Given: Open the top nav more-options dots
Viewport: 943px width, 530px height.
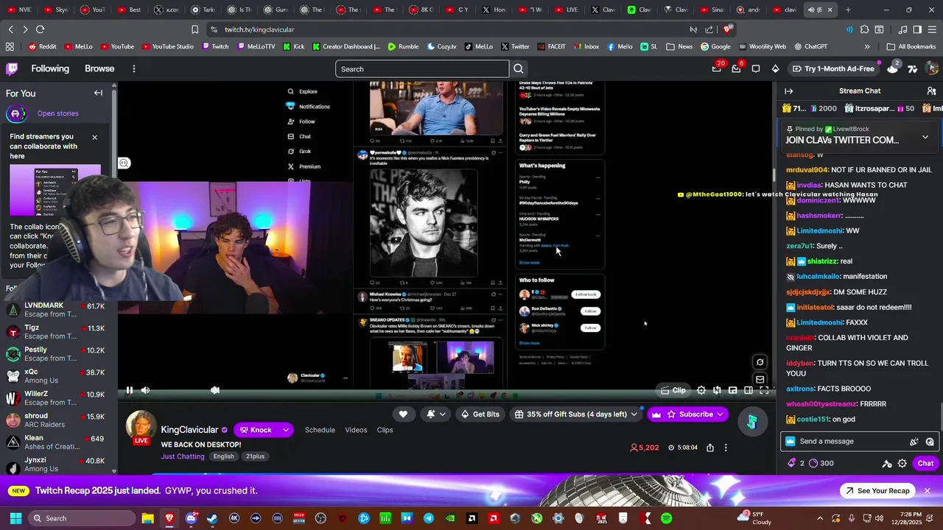Looking at the screenshot, I should click(133, 68).
